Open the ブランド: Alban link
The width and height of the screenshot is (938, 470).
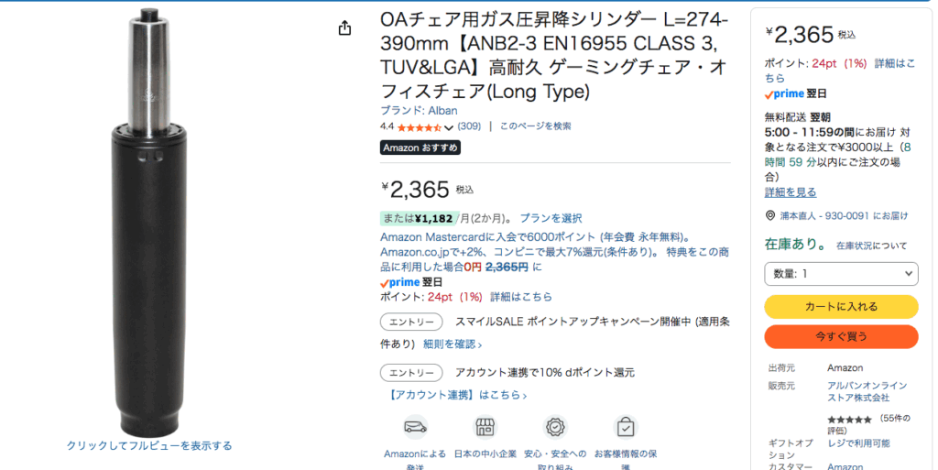pos(419,111)
